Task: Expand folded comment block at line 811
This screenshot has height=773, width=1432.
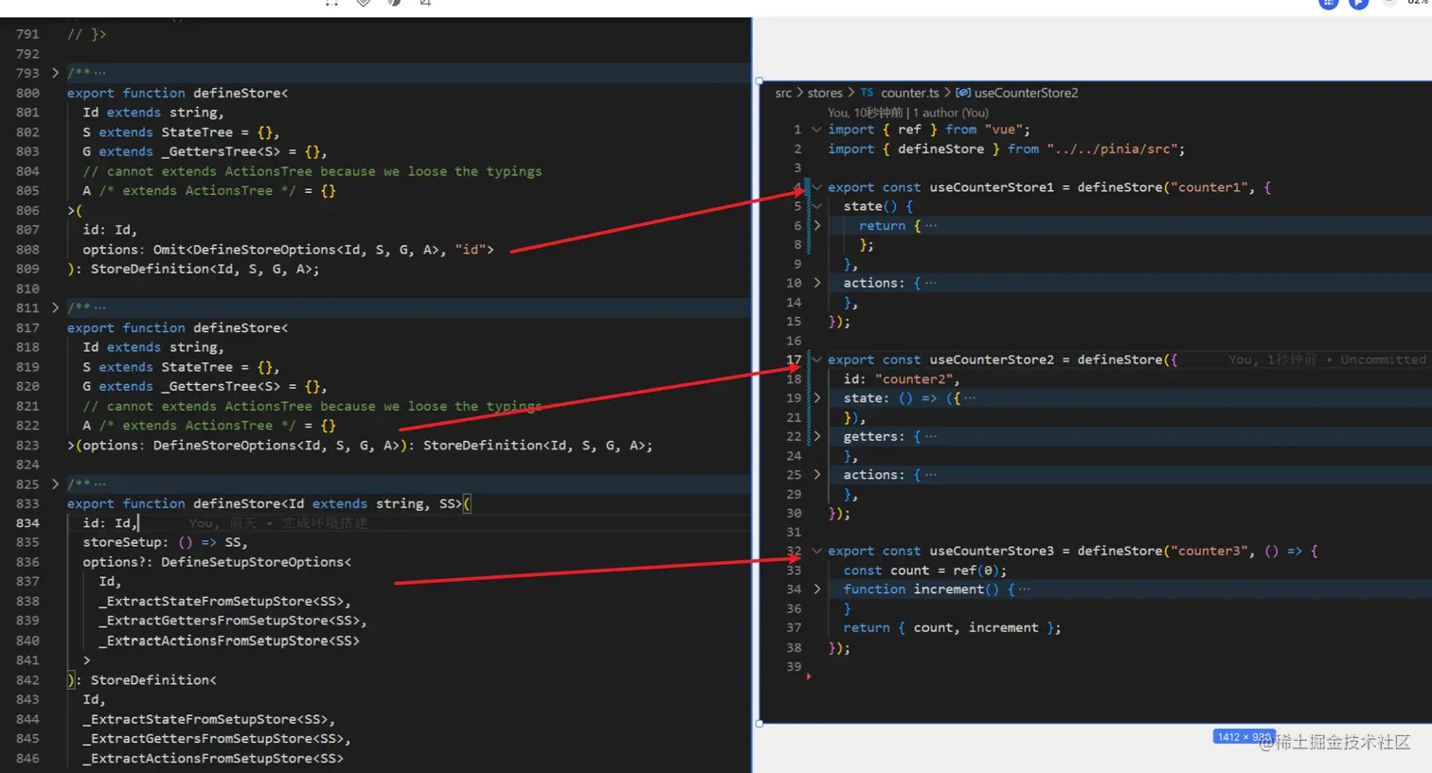Action: click(55, 307)
